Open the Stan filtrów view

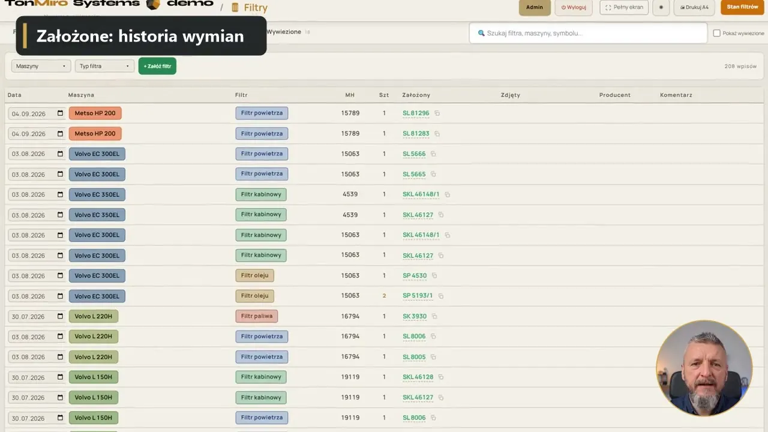tap(742, 7)
